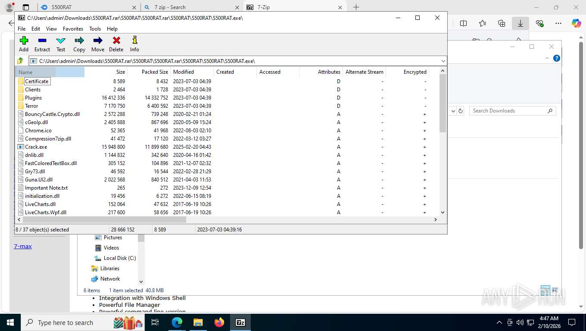This screenshot has width=586, height=331.
Task: Click the Copy toolbar icon
Action: [79, 41]
